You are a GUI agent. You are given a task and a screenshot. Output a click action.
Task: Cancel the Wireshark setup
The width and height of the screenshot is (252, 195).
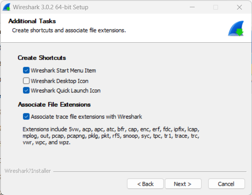pos(226,184)
